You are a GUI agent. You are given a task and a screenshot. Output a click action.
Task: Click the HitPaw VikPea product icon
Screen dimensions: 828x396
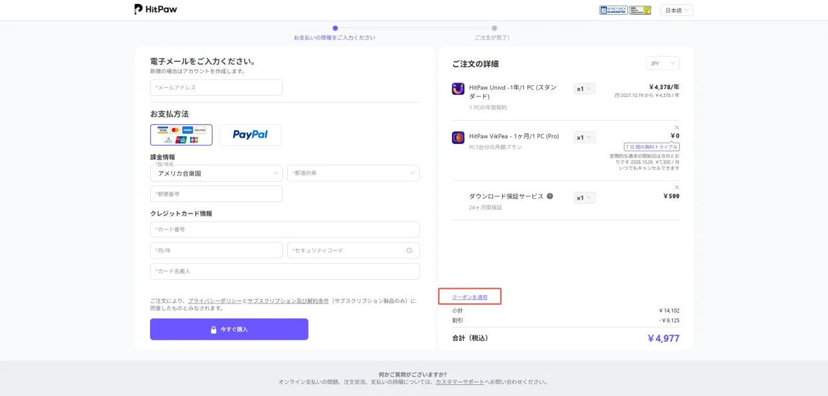pos(458,138)
